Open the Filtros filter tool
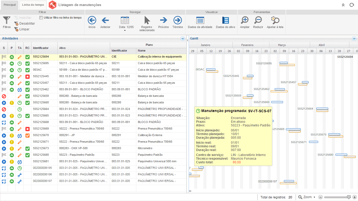358x201 pixels. [7, 22]
